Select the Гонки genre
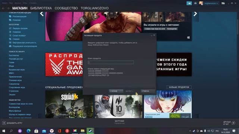 [x=12, y=63]
